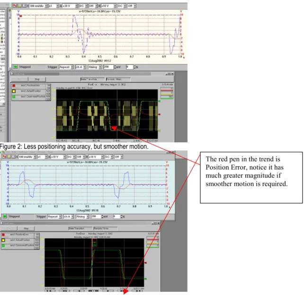The height and width of the screenshot is (295, 305).
Task: Click red trigger marker at 10 V, 09:12 scope
Action: click(x=21, y=16)
